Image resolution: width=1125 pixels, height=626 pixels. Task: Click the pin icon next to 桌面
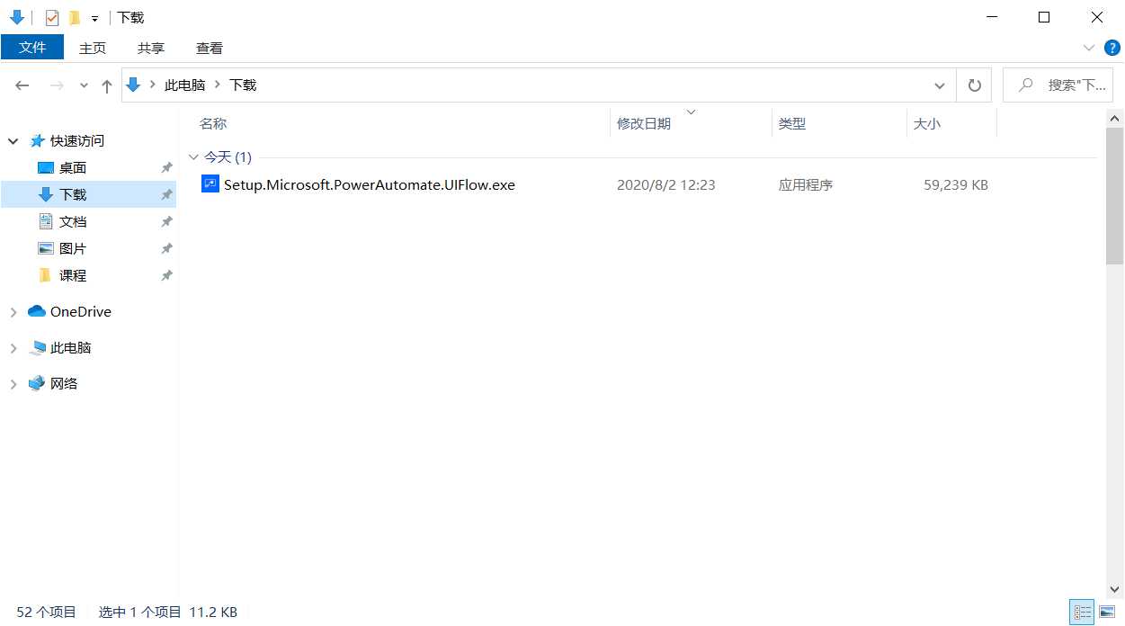point(166,168)
